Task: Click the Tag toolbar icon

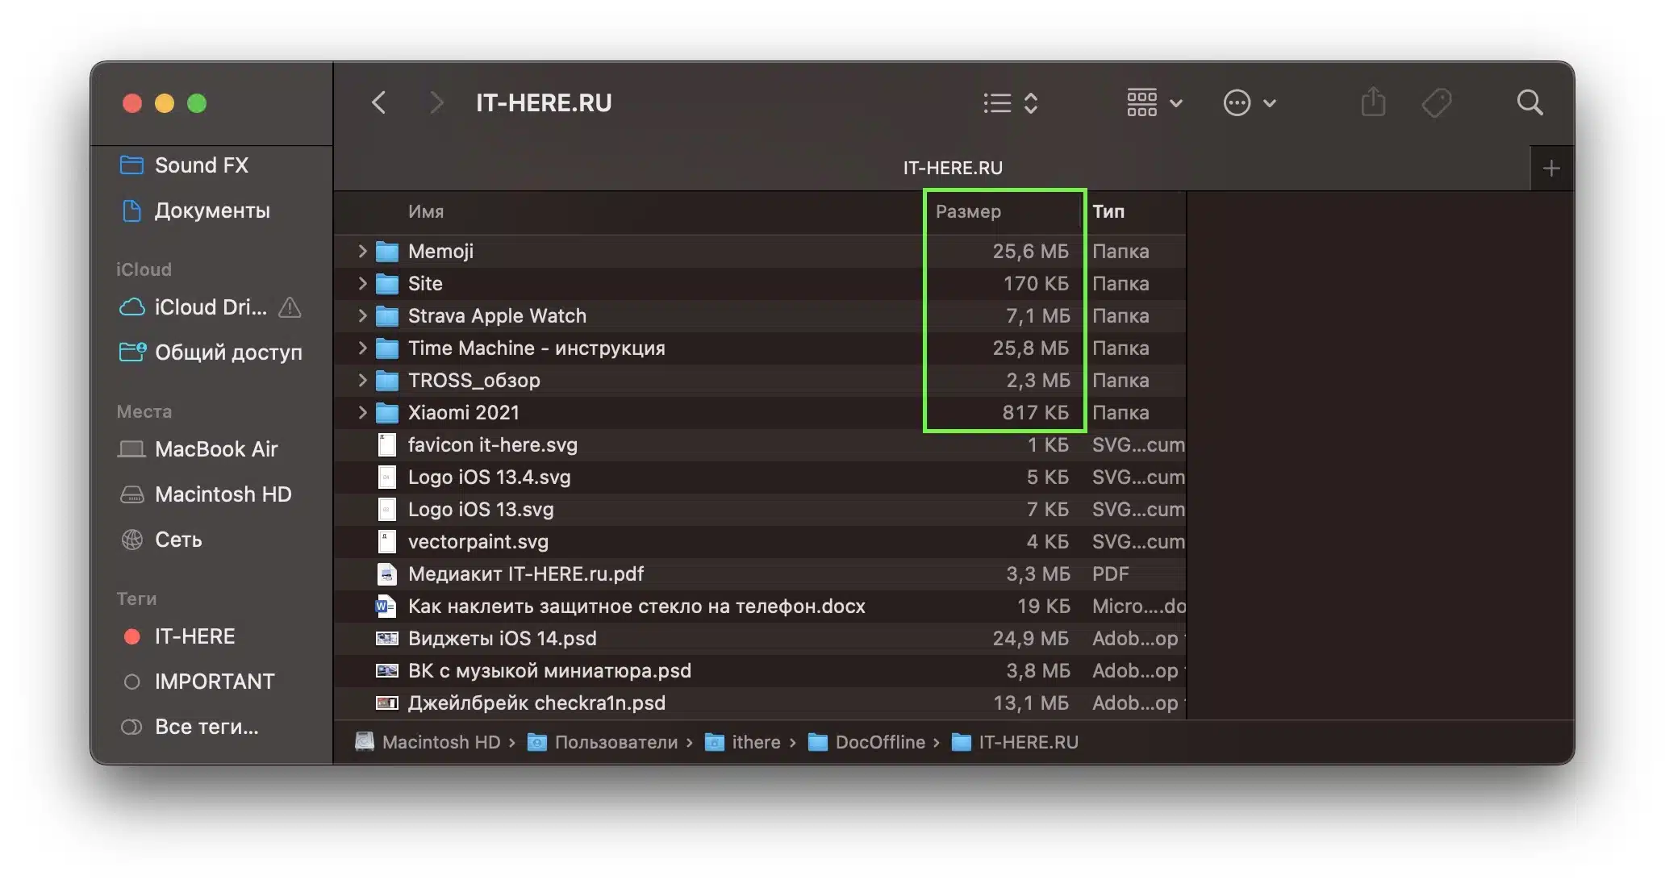Action: (1436, 102)
